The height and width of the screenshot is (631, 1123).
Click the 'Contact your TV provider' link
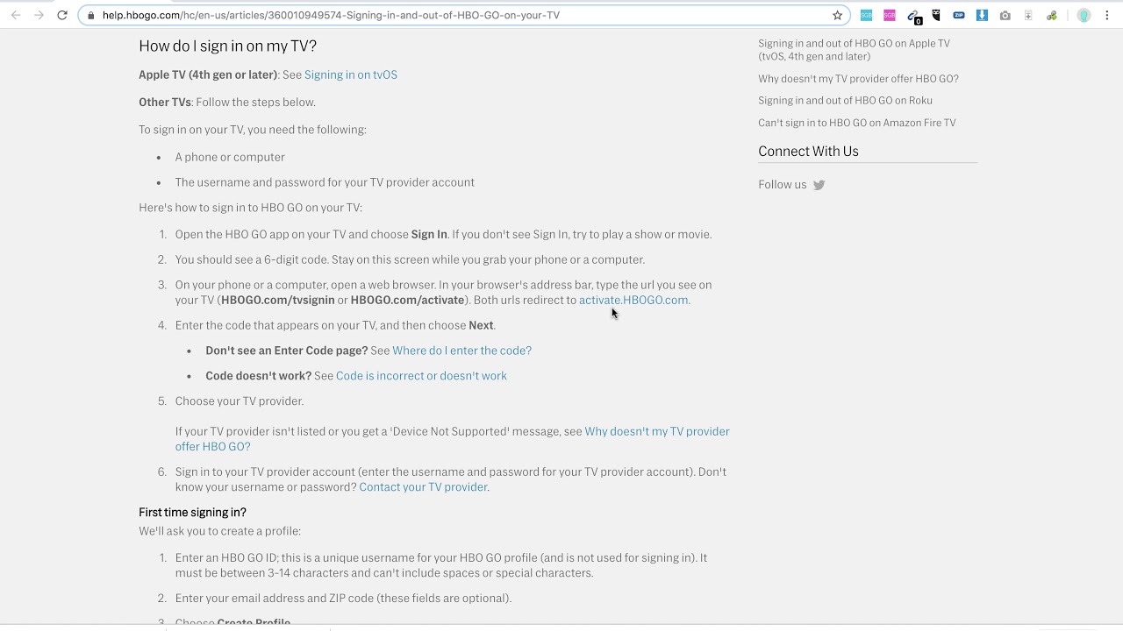pyautogui.click(x=423, y=487)
